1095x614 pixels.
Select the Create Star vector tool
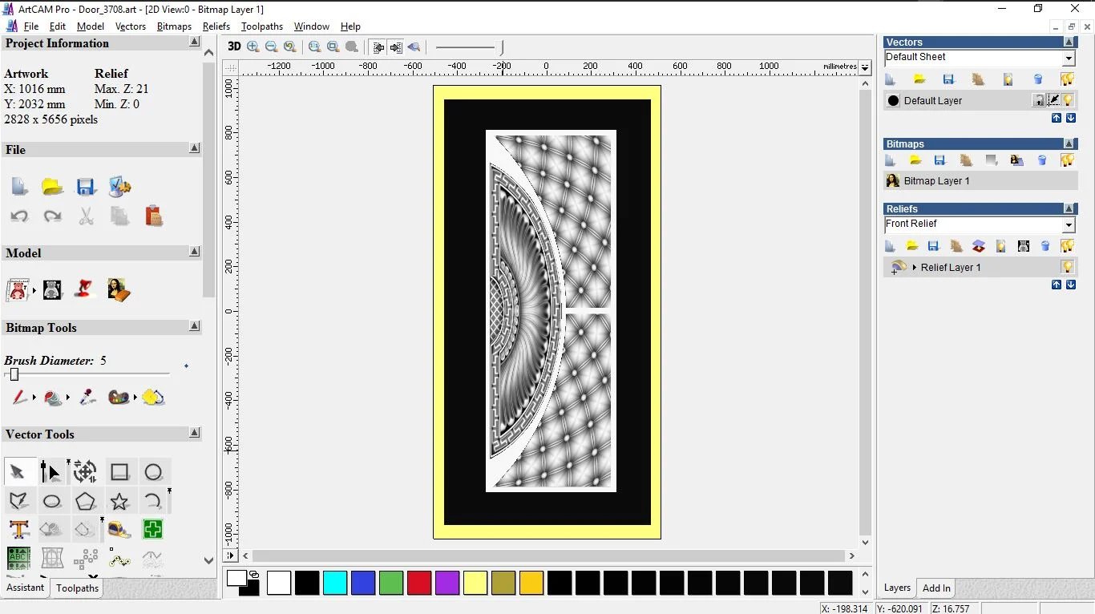pos(119,502)
